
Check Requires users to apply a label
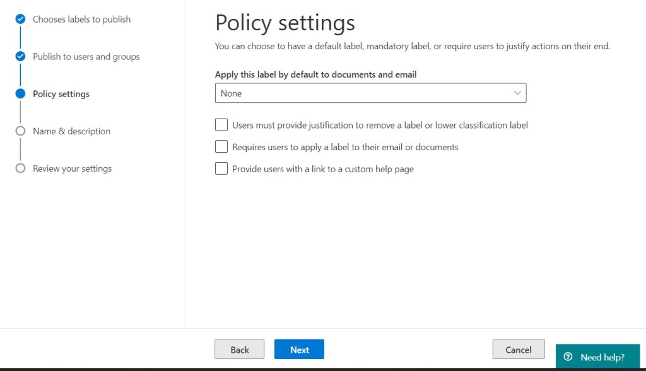(x=221, y=147)
